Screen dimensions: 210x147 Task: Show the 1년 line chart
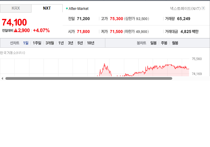pyautogui.click(x=61, y=43)
